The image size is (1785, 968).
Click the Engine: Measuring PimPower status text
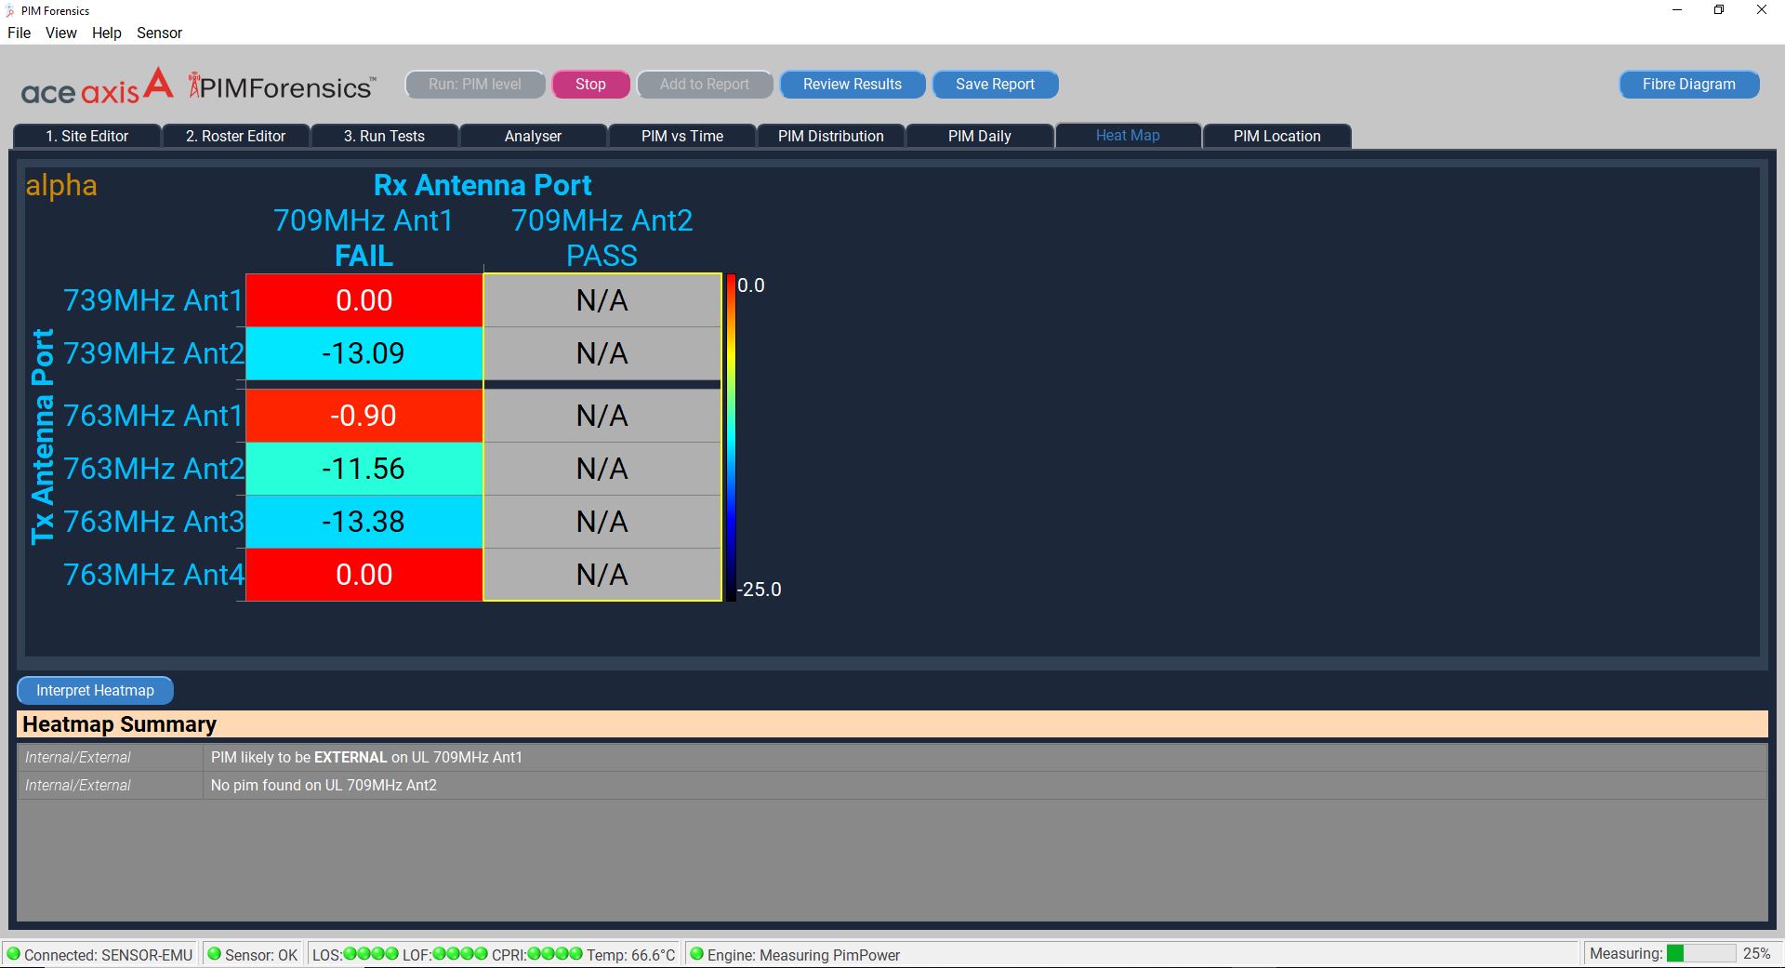[x=803, y=955]
